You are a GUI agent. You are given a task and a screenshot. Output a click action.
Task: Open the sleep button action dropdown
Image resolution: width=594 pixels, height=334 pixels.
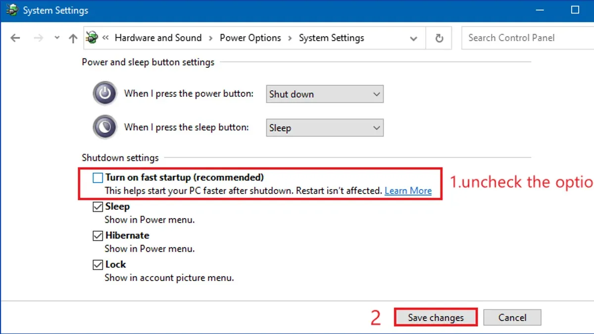point(325,128)
